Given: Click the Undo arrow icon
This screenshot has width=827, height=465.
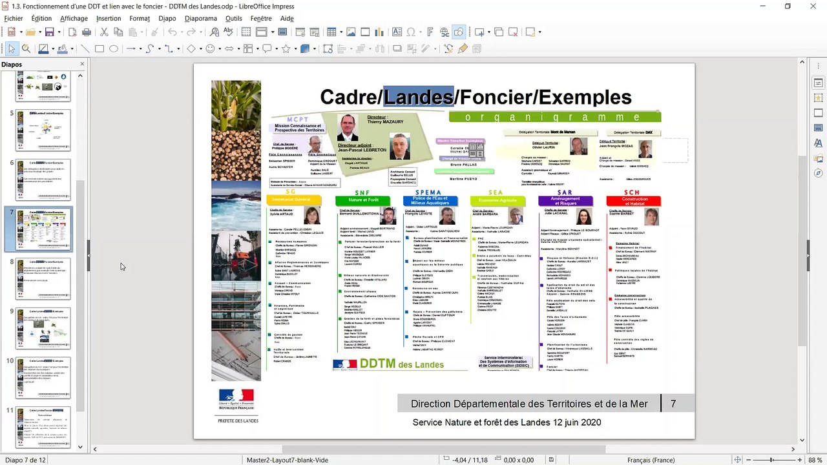Looking at the screenshot, I should click(x=172, y=32).
